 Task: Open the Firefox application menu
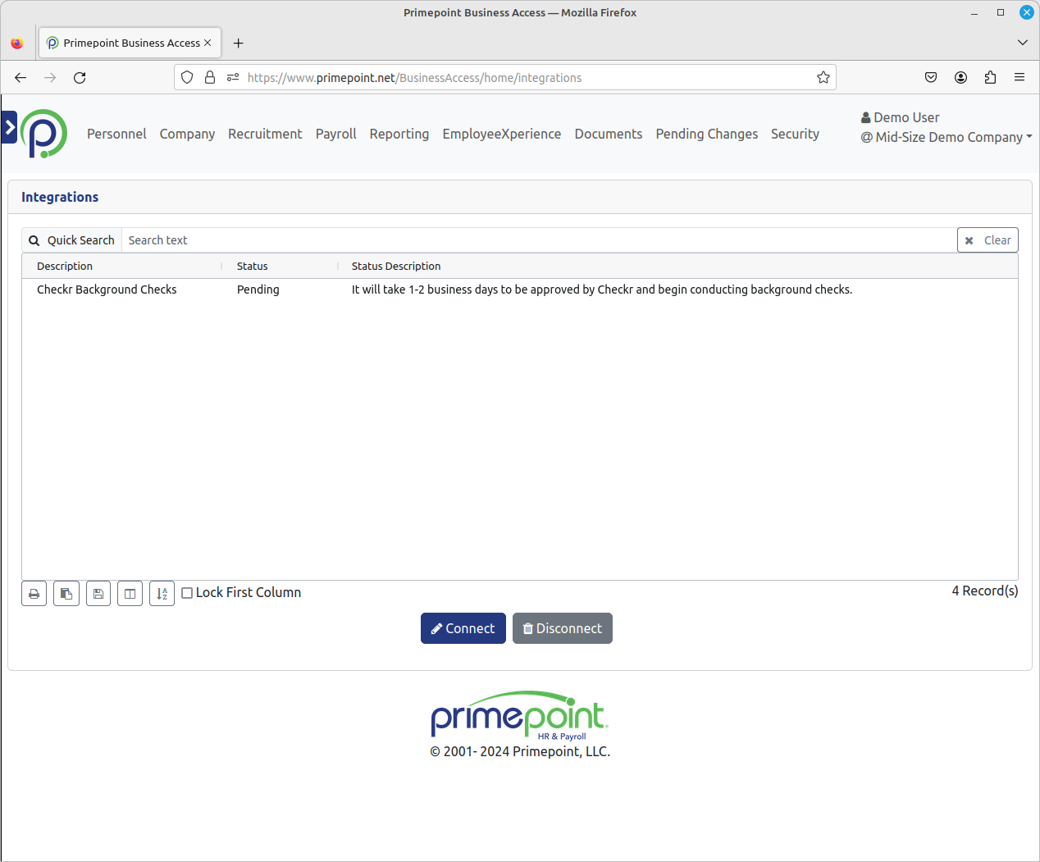(1019, 77)
